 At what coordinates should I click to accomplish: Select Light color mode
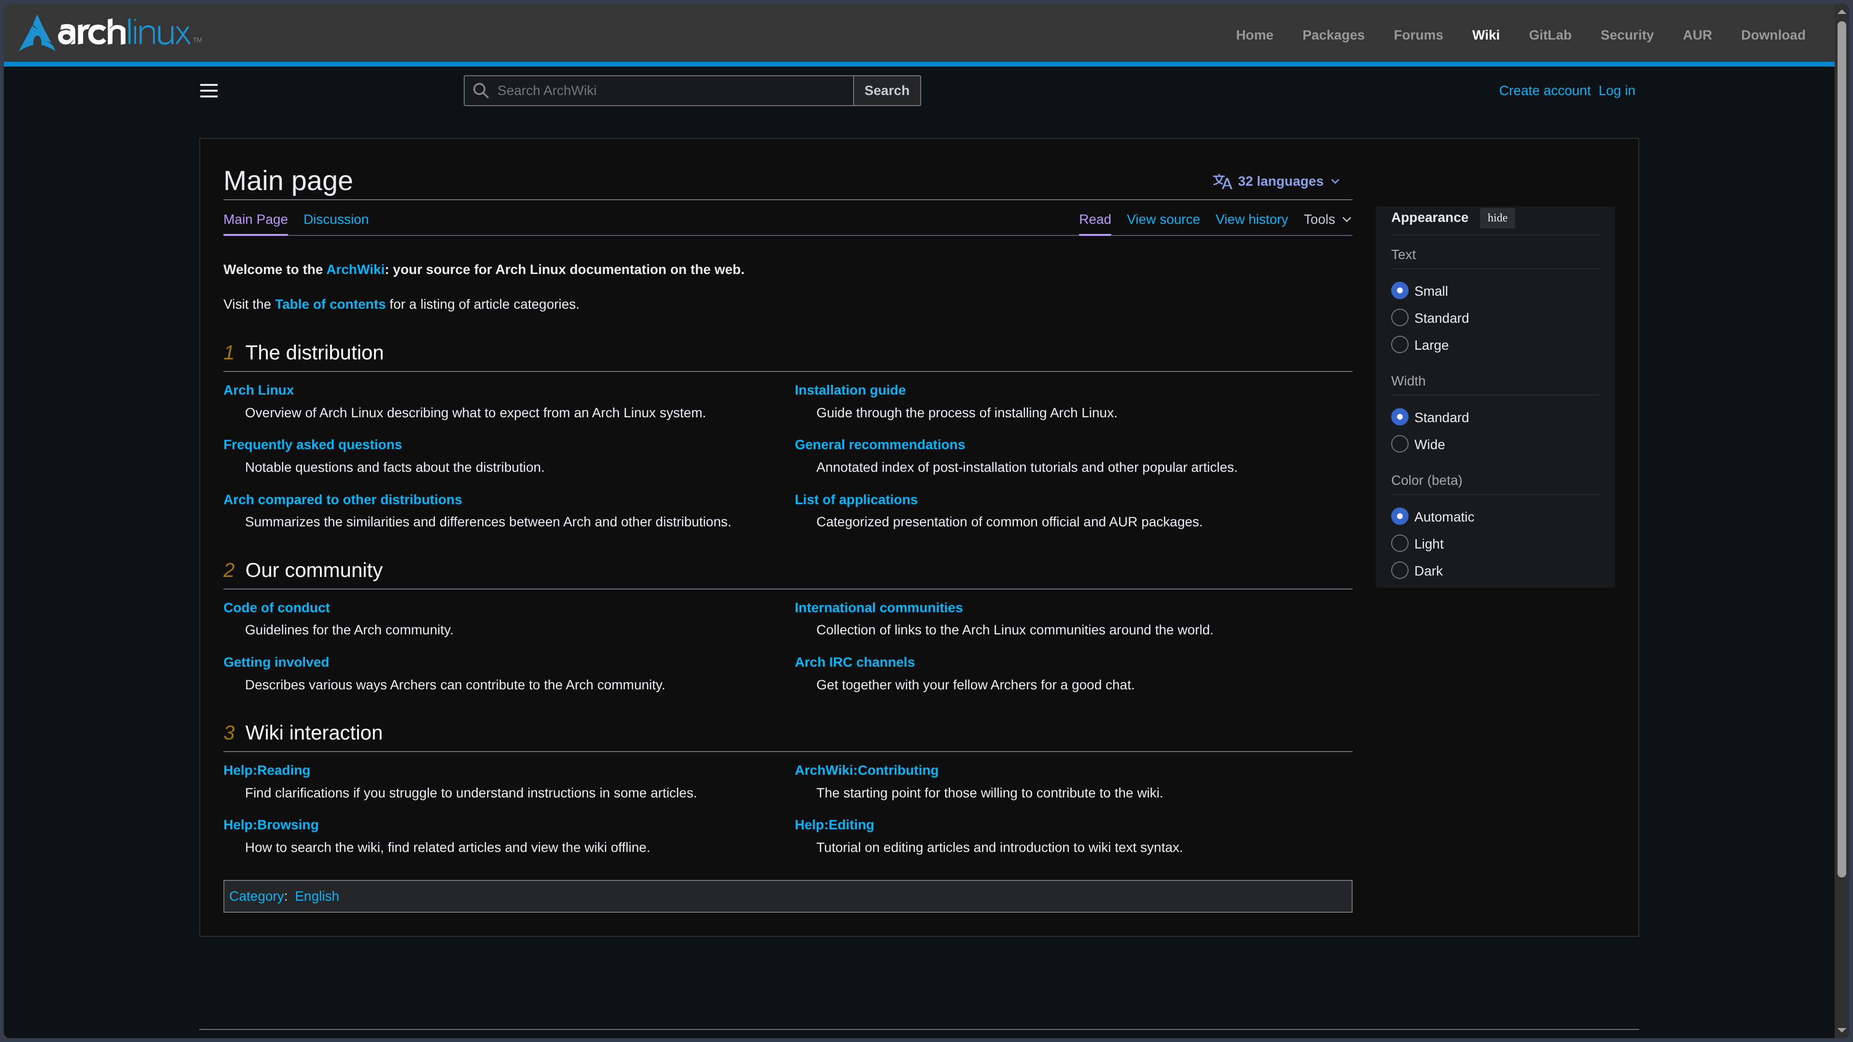[1399, 544]
